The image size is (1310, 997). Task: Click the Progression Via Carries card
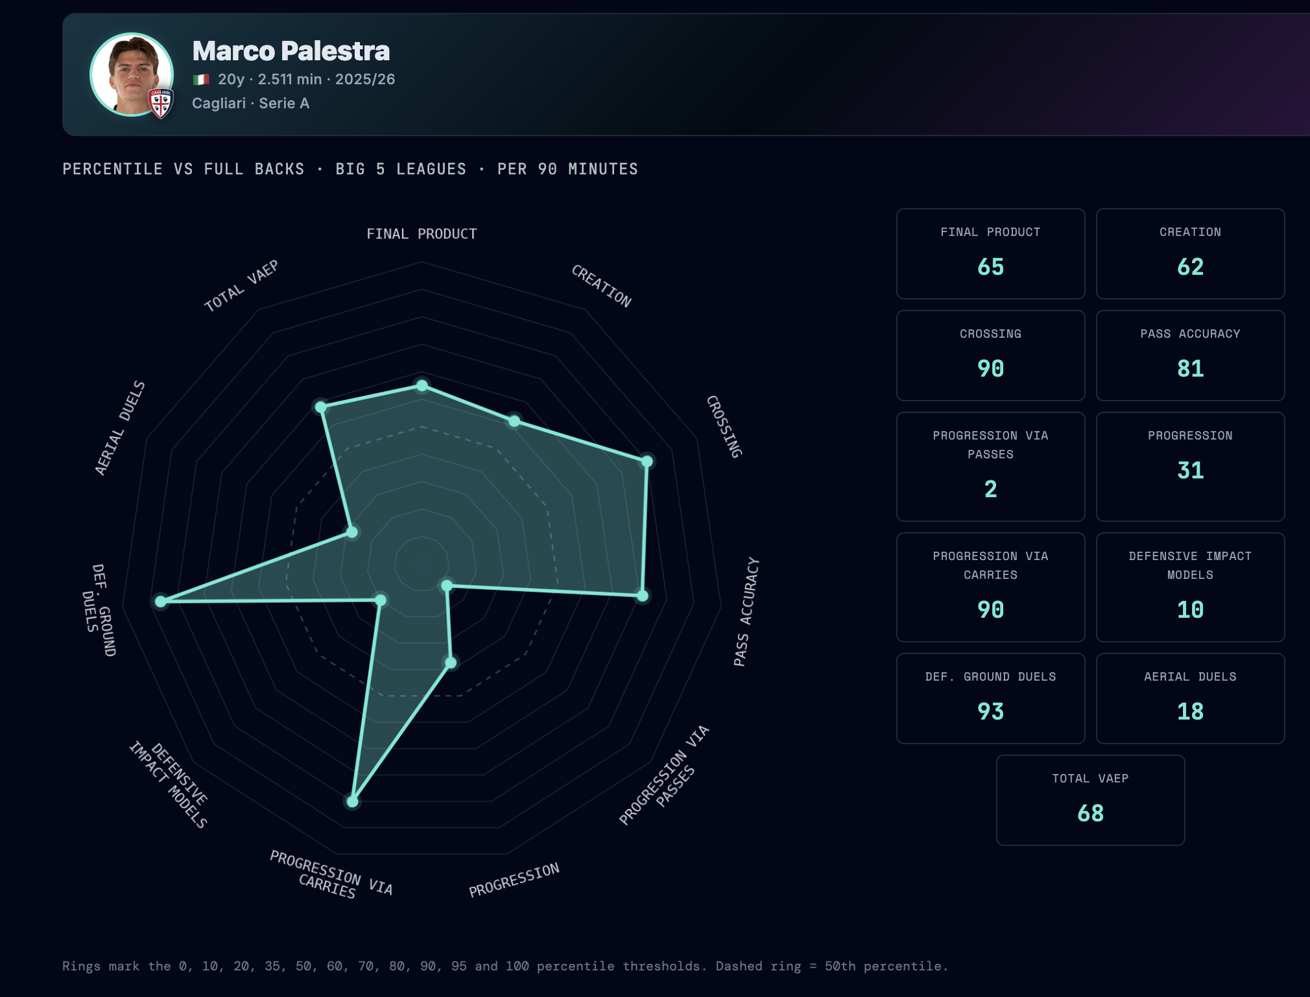coord(990,587)
